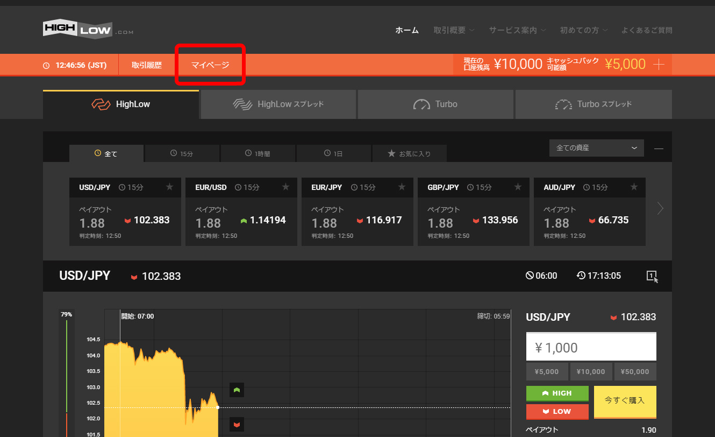The width and height of the screenshot is (715, 437).
Task: Select the HighLow trading tab
Action: tap(121, 104)
